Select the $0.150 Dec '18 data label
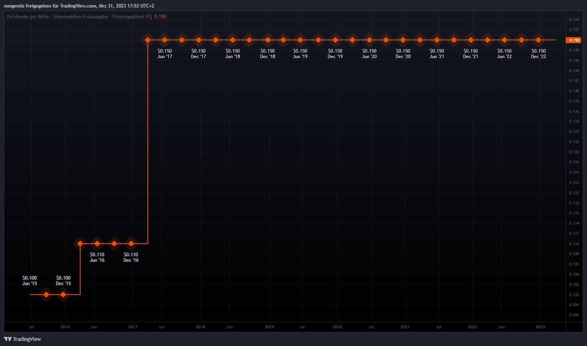Viewport: 587px width, 346px height. [267, 53]
